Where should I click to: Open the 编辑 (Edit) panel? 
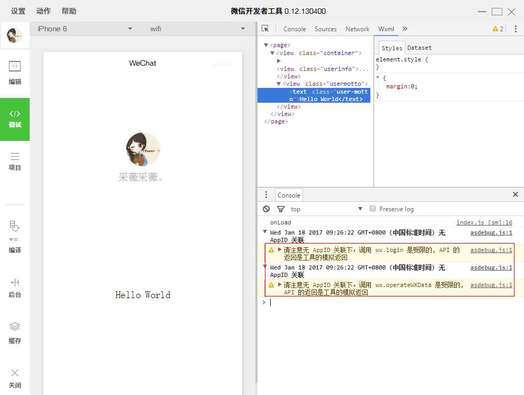(15, 73)
